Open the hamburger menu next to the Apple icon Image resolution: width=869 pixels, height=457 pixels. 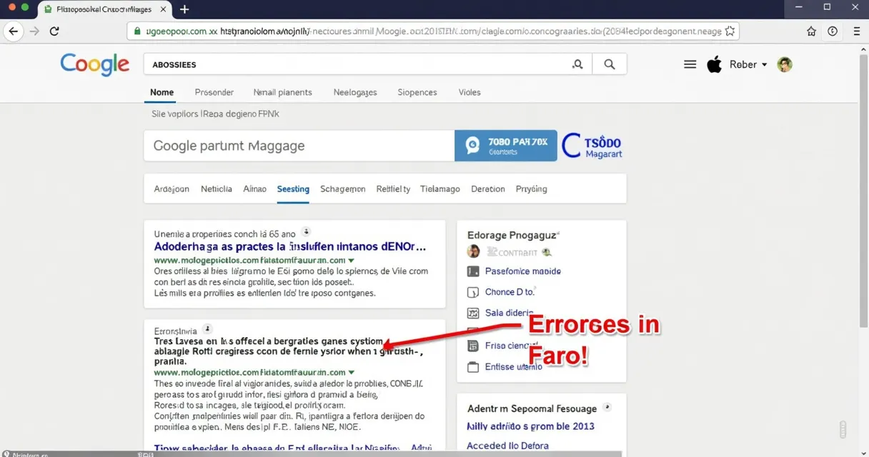point(690,64)
